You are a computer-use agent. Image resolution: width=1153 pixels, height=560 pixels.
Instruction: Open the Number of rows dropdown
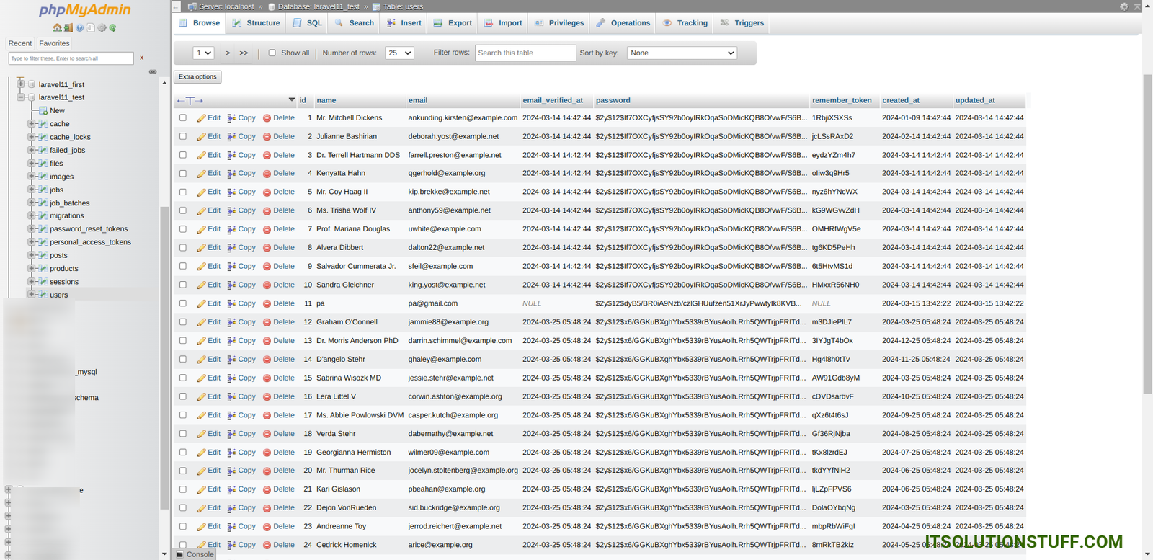pos(399,53)
